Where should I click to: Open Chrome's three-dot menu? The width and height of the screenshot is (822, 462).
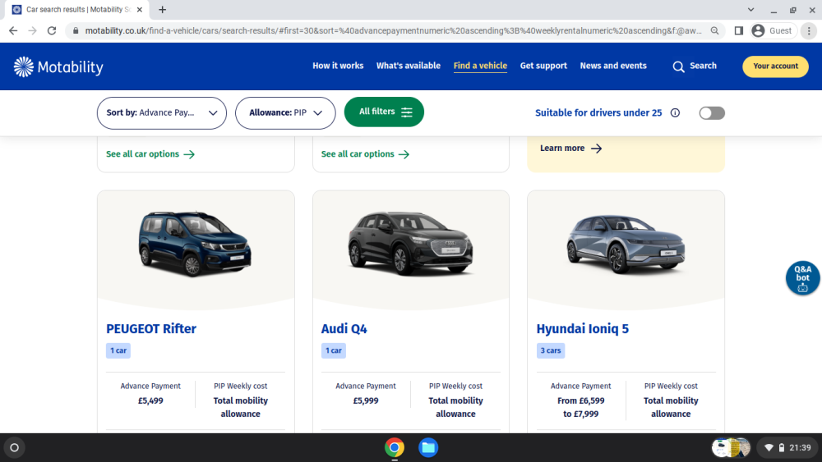coord(809,31)
